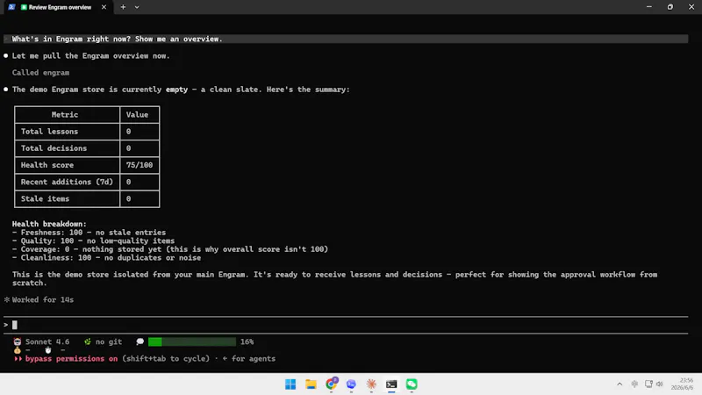This screenshot has width=702, height=395.
Task: Select 'Let me pull the Engram overview now.'
Action: tap(91, 56)
